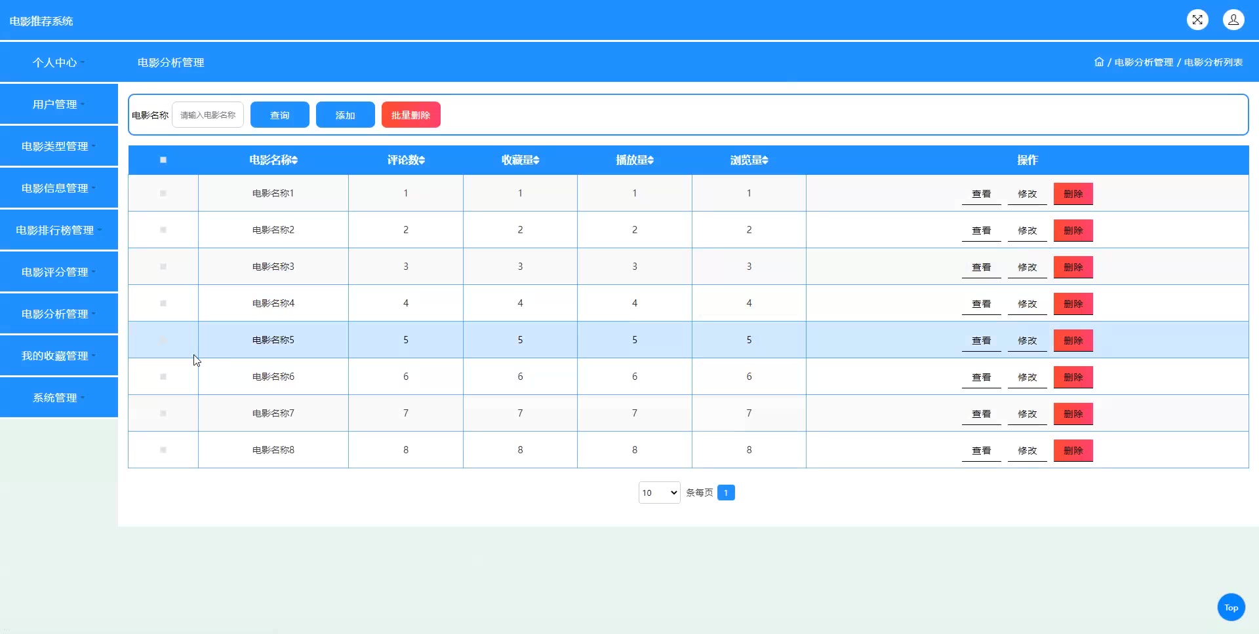Screen dimensions: 1259x634
Task: Check the box for 电影名称1 row
Action: (163, 193)
